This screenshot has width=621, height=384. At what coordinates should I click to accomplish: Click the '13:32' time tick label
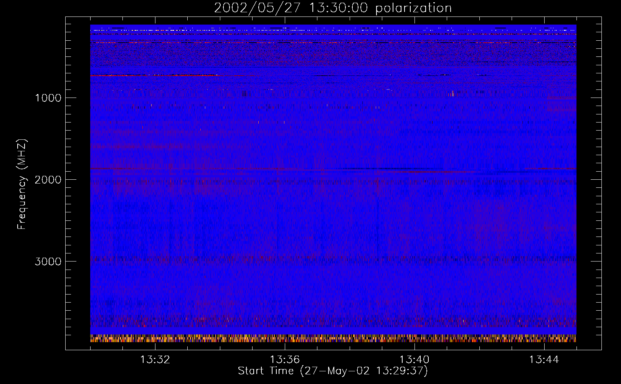pos(155,360)
